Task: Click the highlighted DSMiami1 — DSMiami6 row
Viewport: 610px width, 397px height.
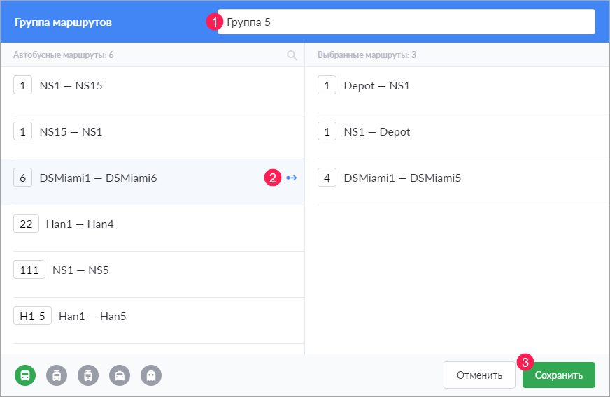Action: point(140,178)
